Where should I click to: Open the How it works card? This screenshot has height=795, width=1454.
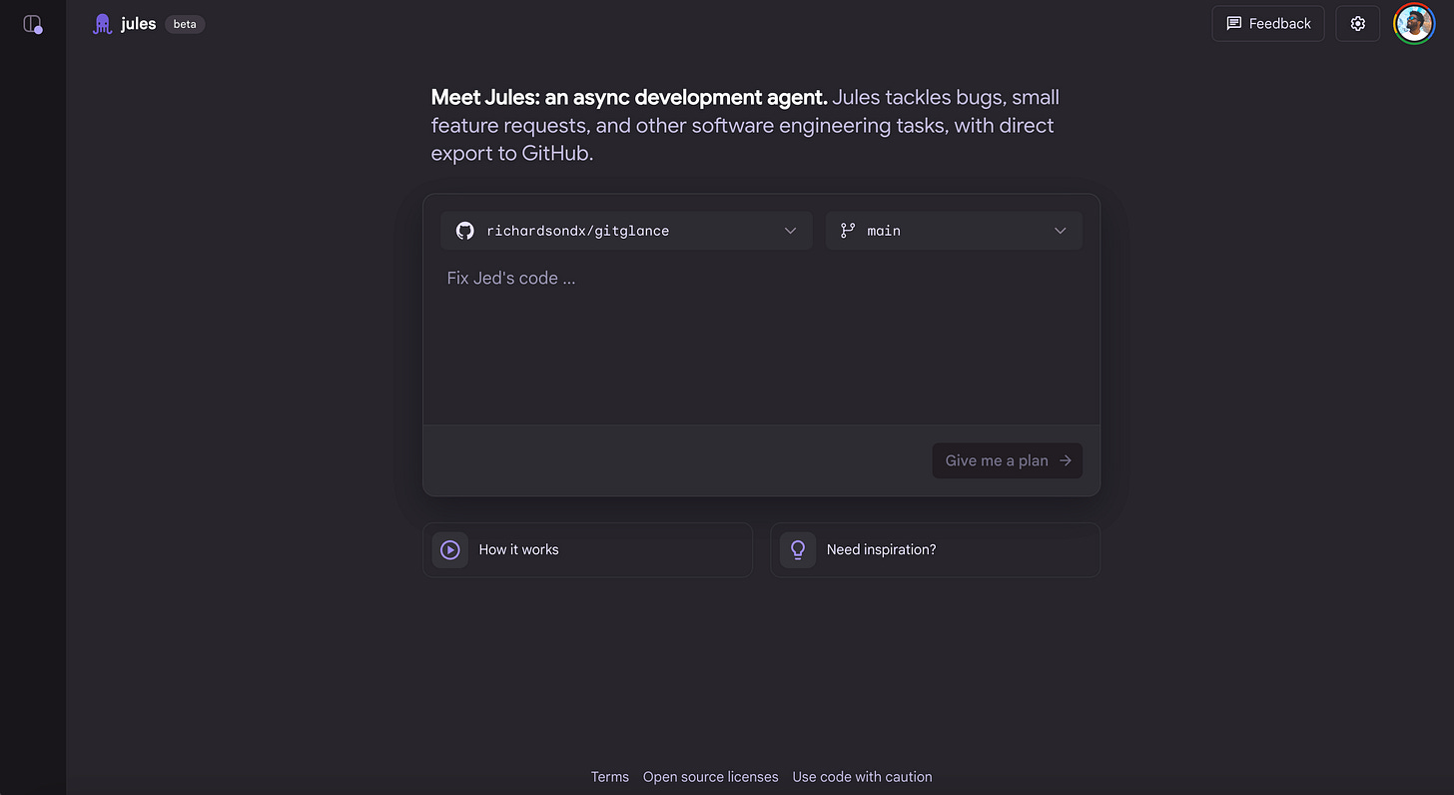coord(587,549)
